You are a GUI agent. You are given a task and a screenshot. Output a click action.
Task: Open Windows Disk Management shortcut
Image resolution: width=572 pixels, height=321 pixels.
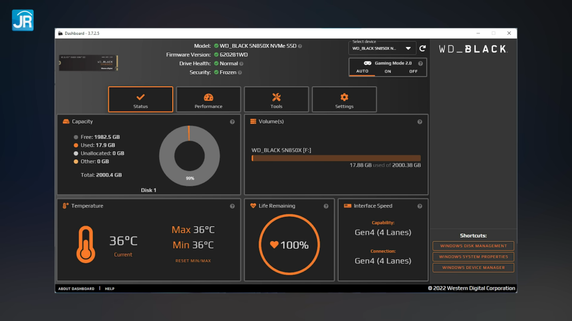pyautogui.click(x=473, y=246)
